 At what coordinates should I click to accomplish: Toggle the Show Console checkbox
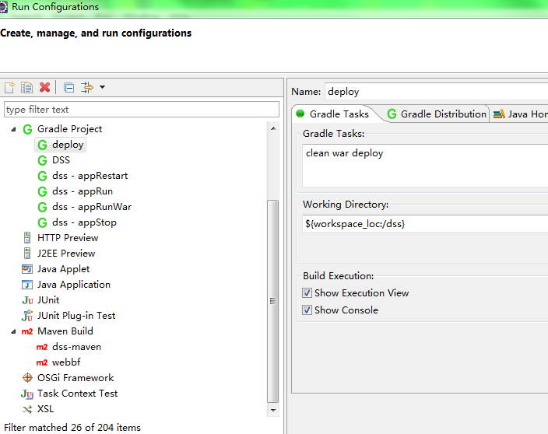[x=307, y=310]
